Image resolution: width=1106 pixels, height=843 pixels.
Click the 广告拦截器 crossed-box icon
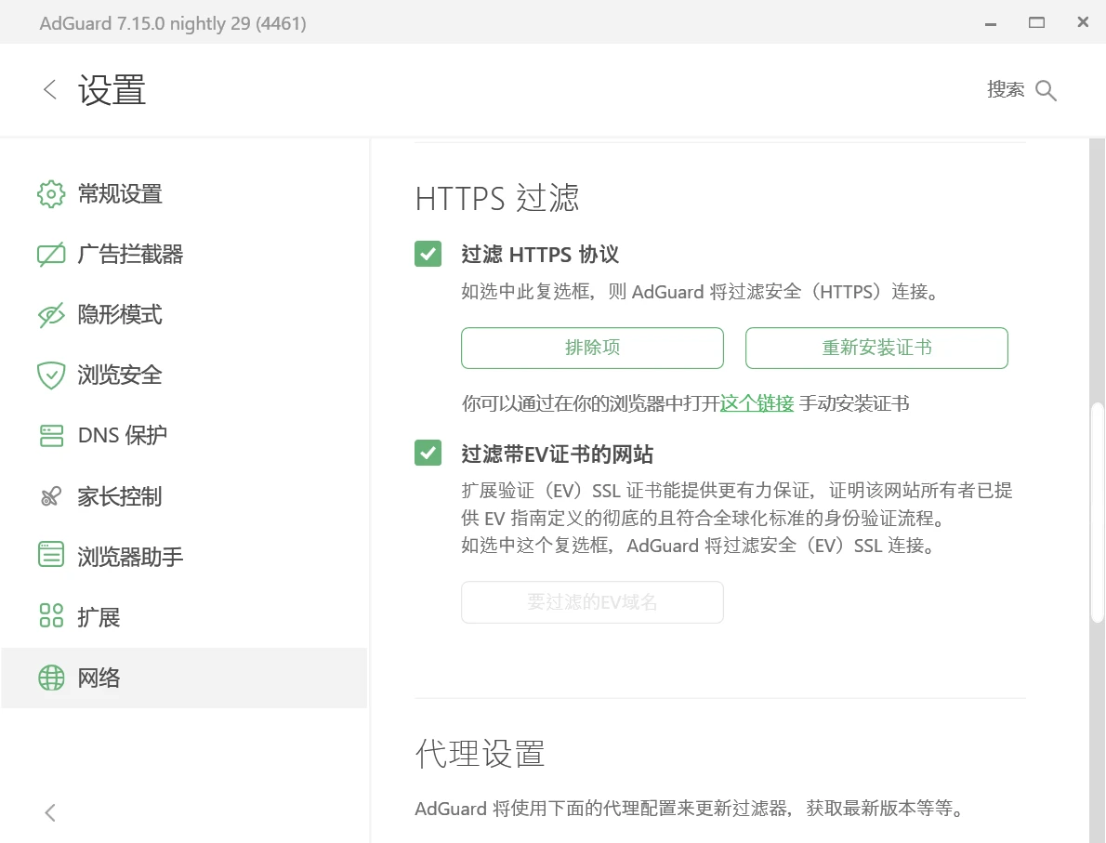coord(51,255)
